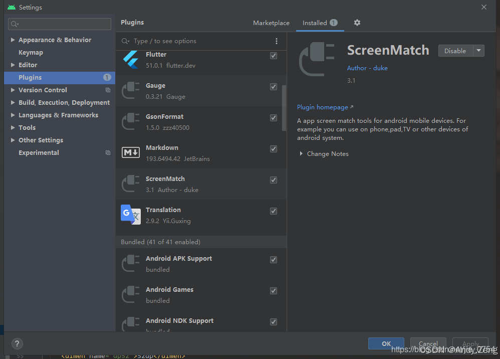Open the search options three-dot menu
Screen dimensions: 500x359
coord(277,41)
